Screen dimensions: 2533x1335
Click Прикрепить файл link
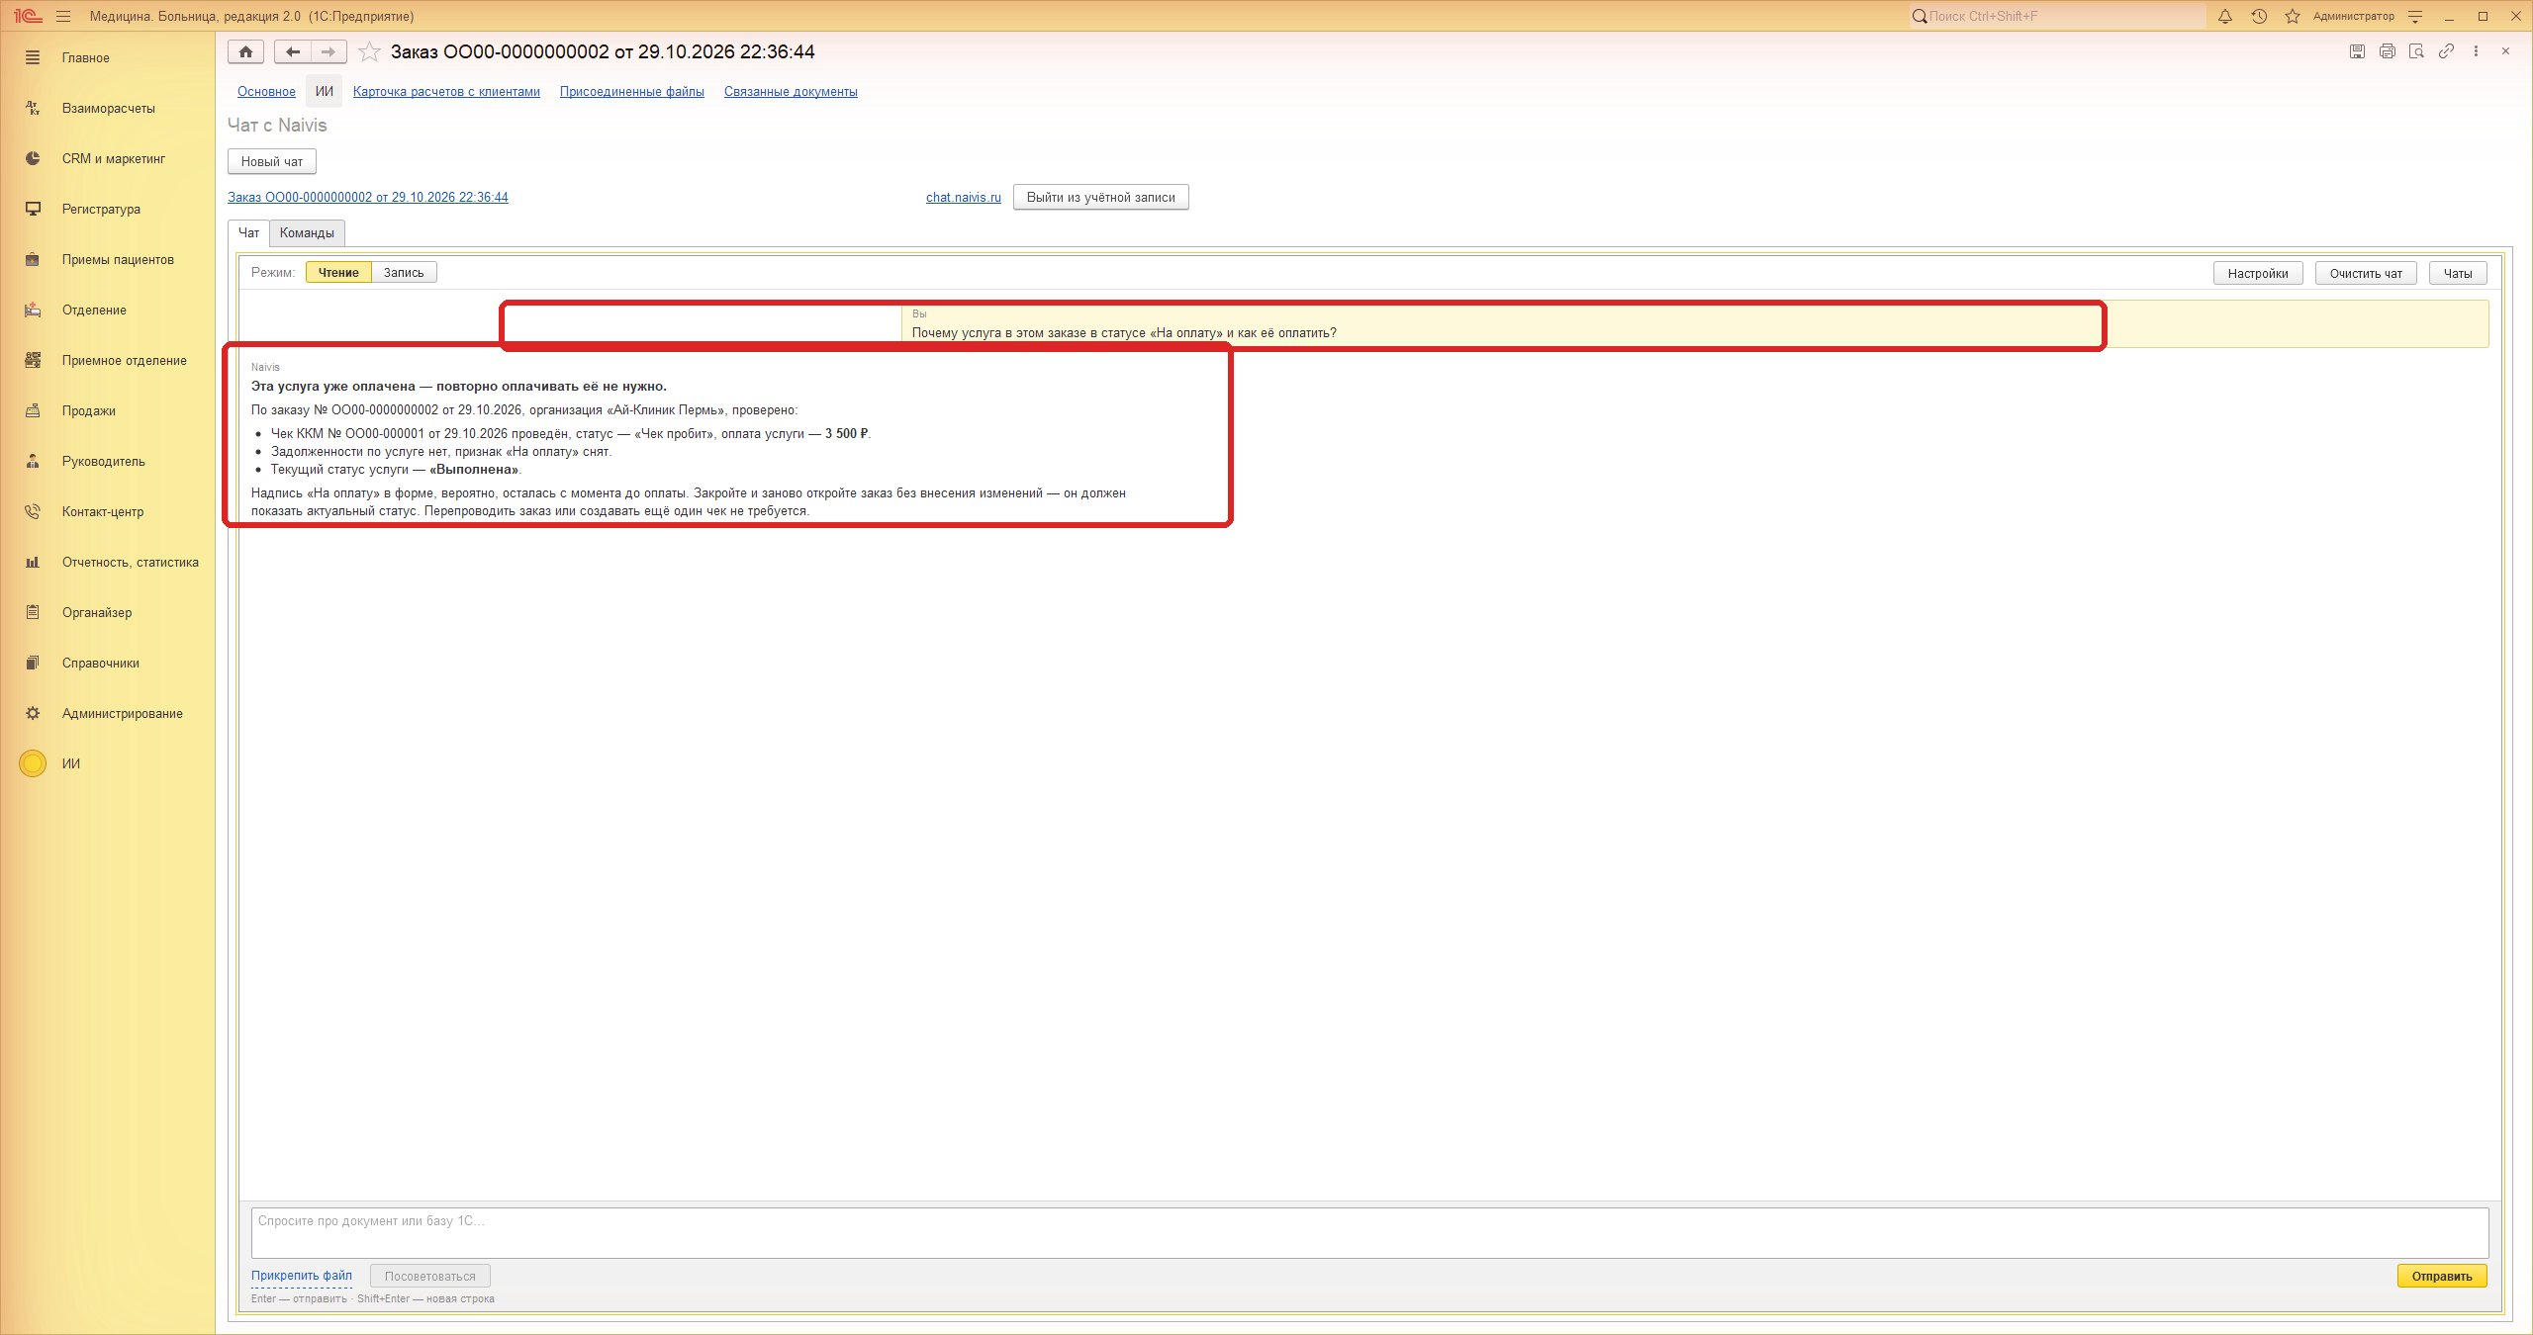tap(302, 1276)
